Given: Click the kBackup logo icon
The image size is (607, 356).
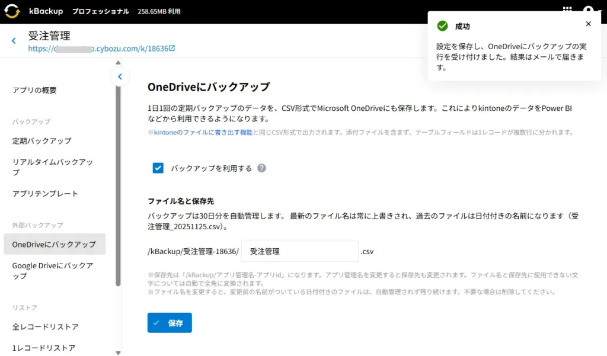Looking at the screenshot, I should coord(12,11).
